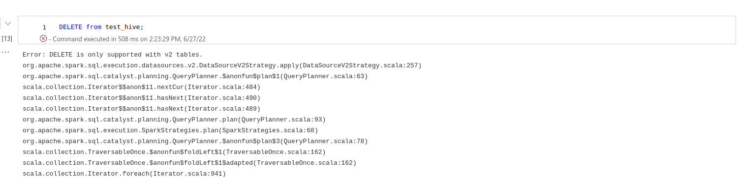The width and height of the screenshot is (742, 182).
Task: Click the red error status icon
Action: pos(43,38)
